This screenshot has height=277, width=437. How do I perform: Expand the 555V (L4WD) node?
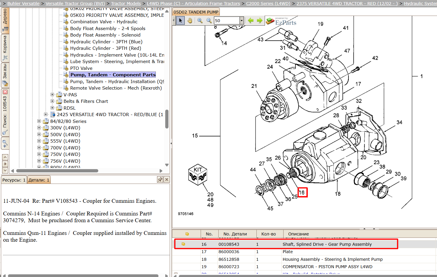pos(39,141)
